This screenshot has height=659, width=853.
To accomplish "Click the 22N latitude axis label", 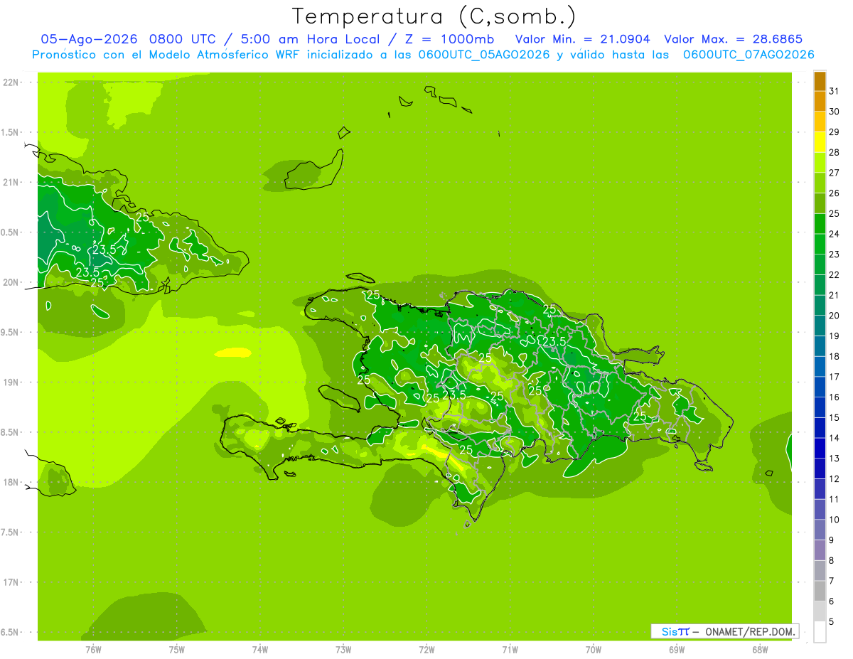I will [11, 82].
